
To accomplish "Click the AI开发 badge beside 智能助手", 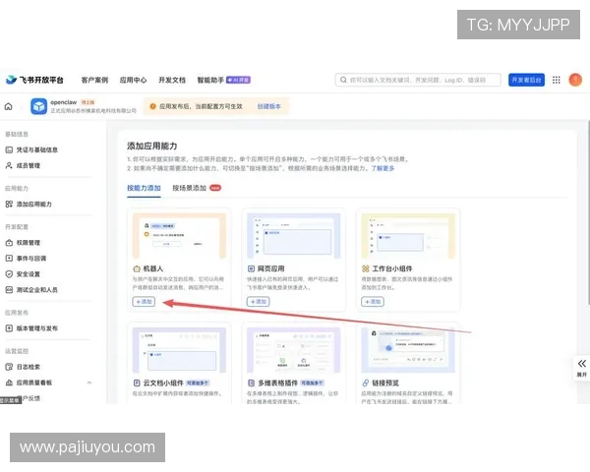I will coord(238,81).
